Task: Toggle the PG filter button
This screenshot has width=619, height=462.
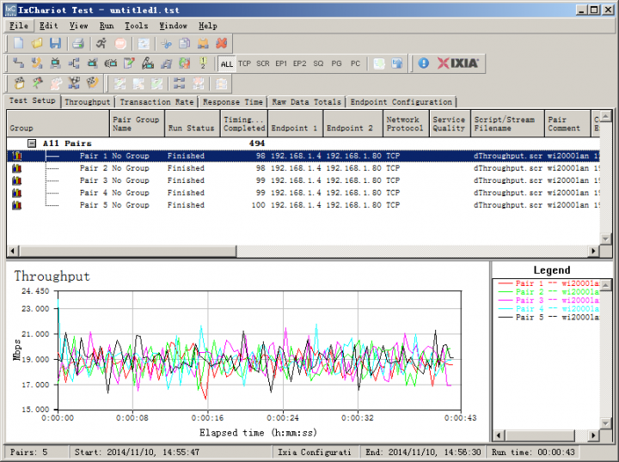Action: tap(336, 64)
